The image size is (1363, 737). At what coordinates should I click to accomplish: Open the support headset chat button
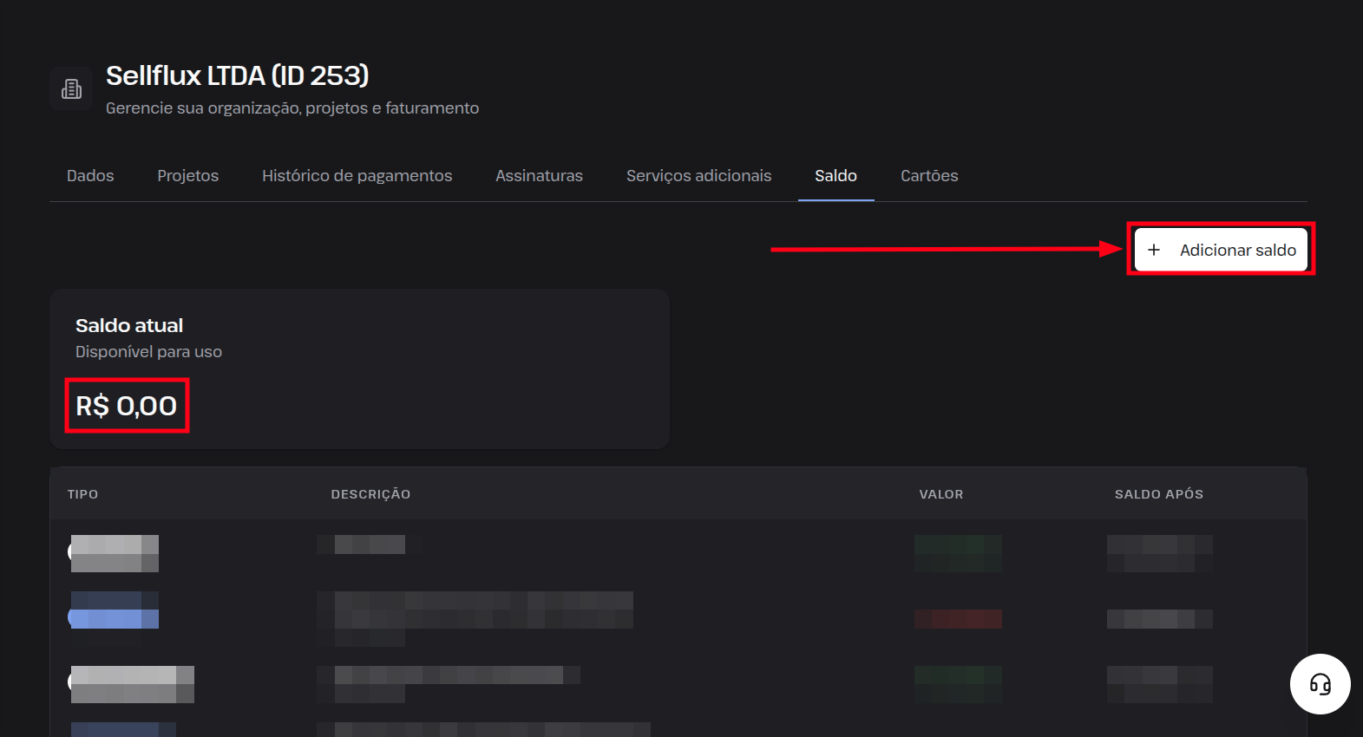click(1320, 684)
